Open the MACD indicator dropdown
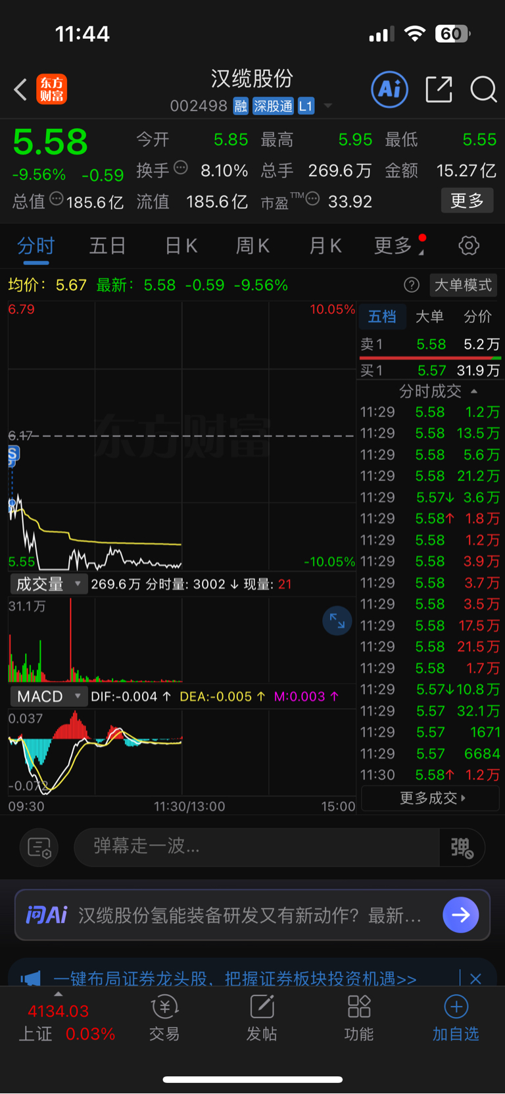The image size is (505, 1094). (x=49, y=697)
